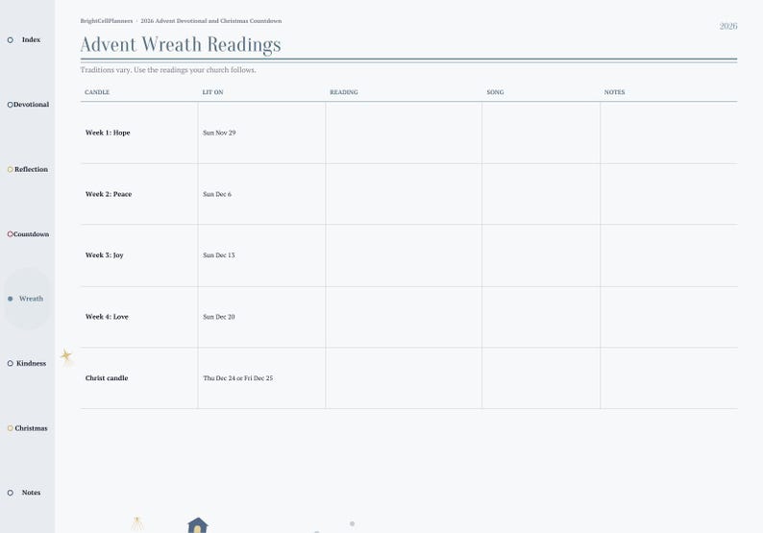Click the 2026 year label
This screenshot has width=763, height=533.
click(728, 26)
